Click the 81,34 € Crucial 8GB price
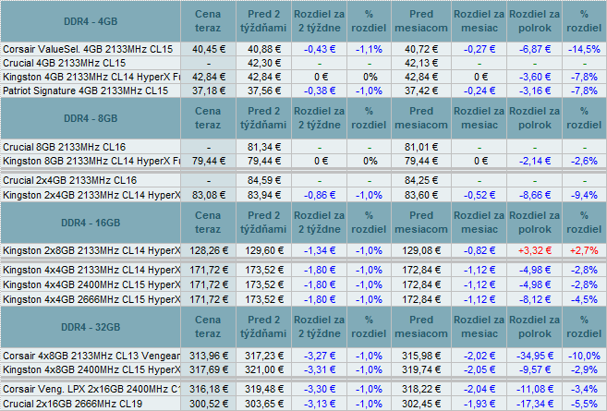The width and height of the screenshot is (607, 411). click(x=264, y=147)
